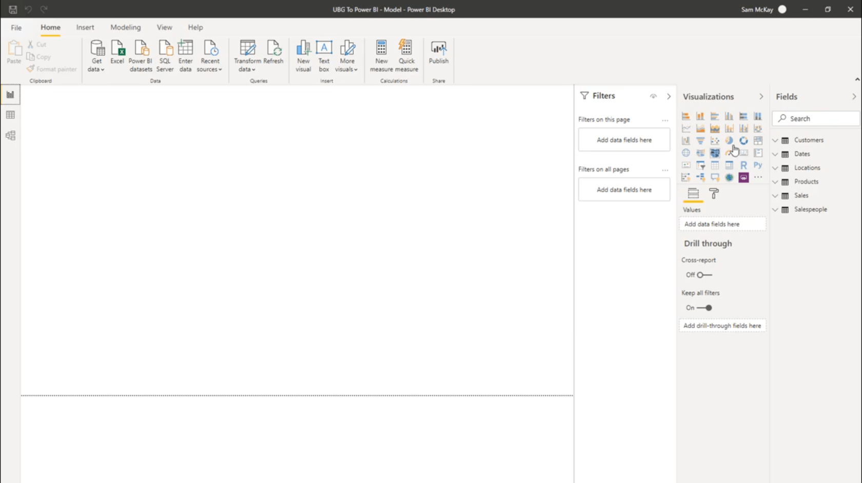
Task: Select the matrix visual
Action: coord(729,165)
